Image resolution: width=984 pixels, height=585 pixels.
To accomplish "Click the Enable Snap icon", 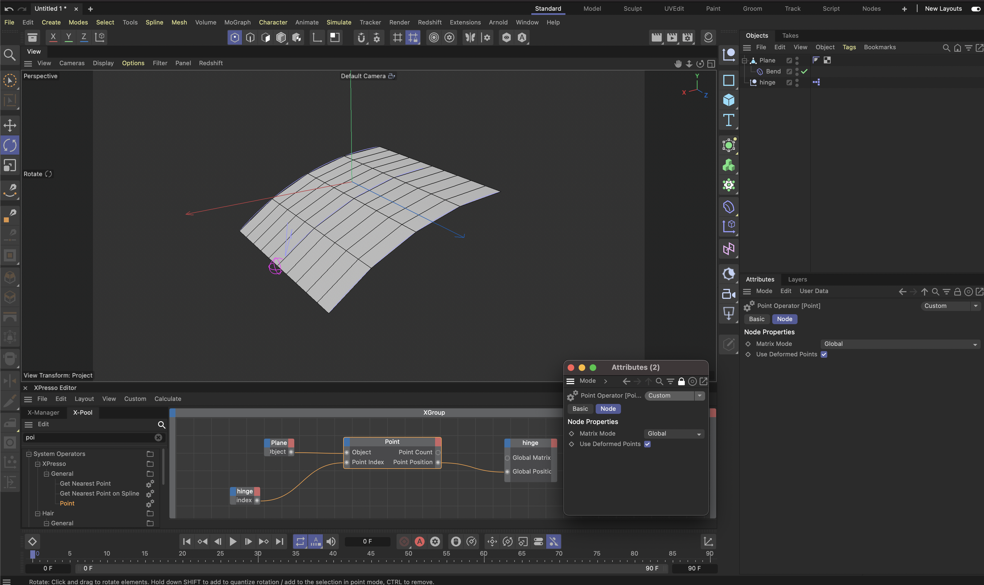I will [361, 37].
